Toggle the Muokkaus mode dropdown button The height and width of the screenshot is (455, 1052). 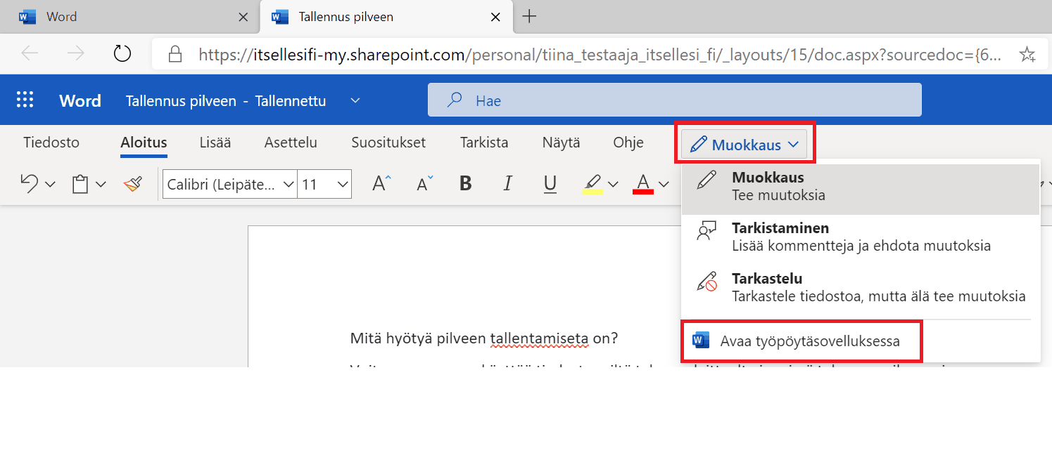pos(744,145)
